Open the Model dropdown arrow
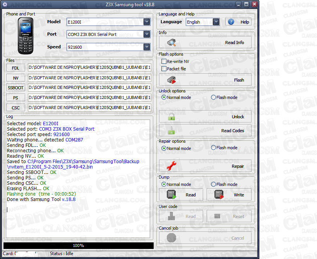The image size is (317, 259). click(x=147, y=22)
